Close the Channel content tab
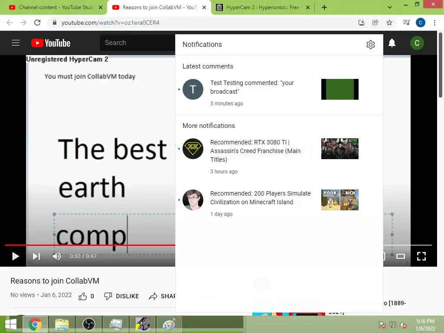 pos(101,8)
